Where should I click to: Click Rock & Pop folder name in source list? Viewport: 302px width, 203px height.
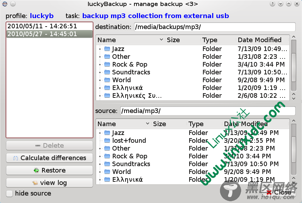coord(130,156)
